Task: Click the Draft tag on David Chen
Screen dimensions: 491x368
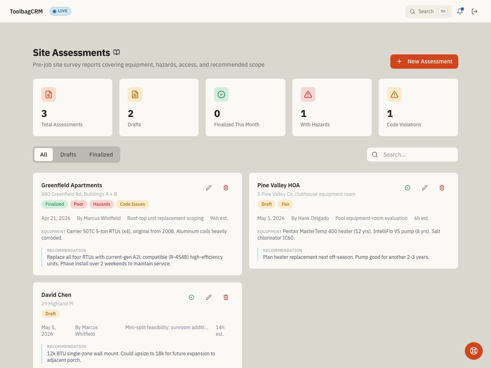Action: point(50,314)
